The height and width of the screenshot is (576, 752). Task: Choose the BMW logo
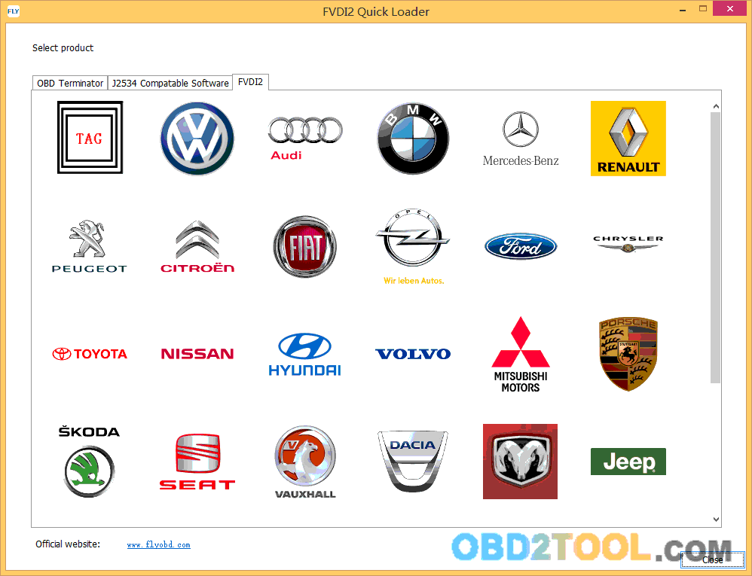pos(413,138)
